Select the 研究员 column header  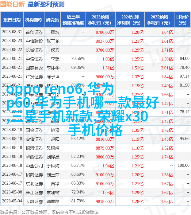(52, 20)
